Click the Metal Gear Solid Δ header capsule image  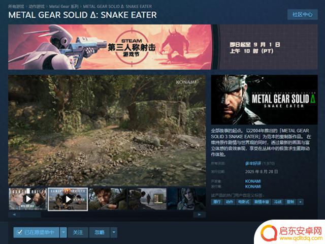(264, 100)
